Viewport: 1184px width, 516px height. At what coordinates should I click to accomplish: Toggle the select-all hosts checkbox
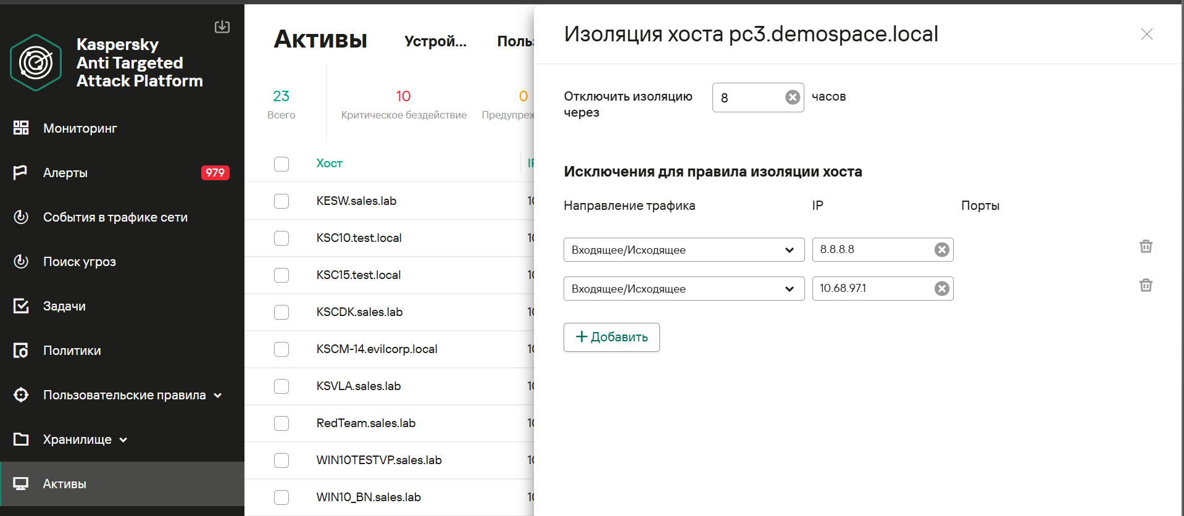(281, 164)
